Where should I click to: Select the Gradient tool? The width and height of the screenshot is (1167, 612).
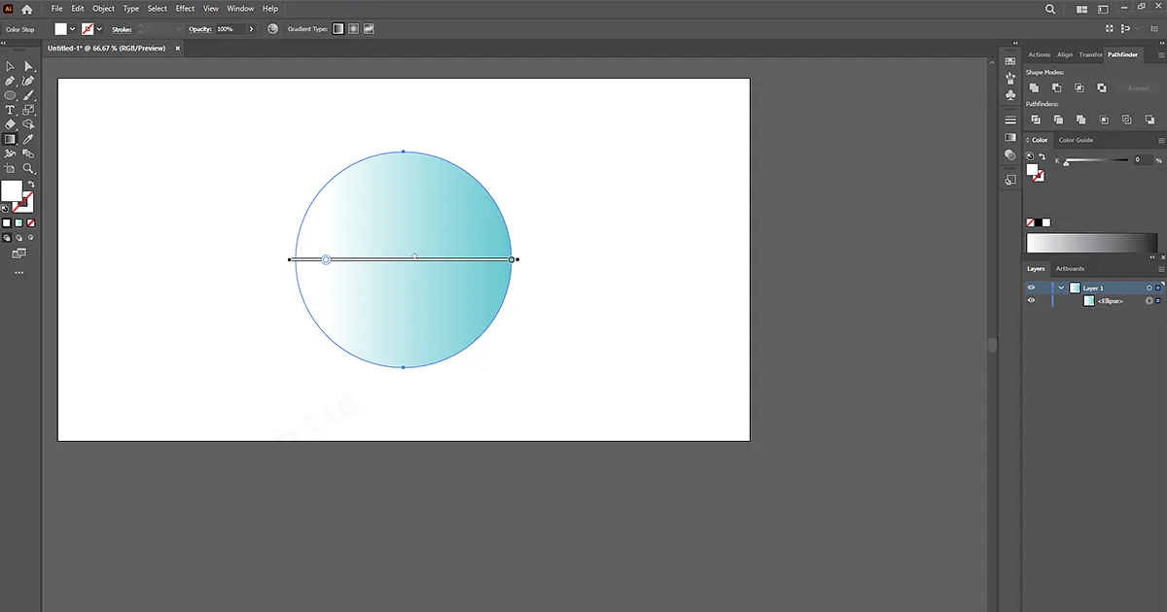click(x=11, y=139)
